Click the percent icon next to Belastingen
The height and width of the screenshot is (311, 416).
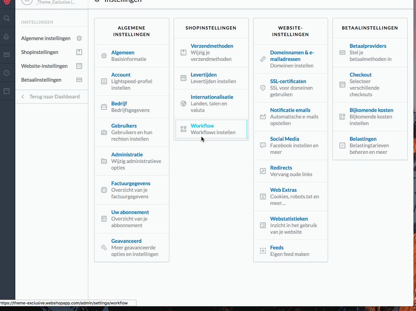(342, 145)
